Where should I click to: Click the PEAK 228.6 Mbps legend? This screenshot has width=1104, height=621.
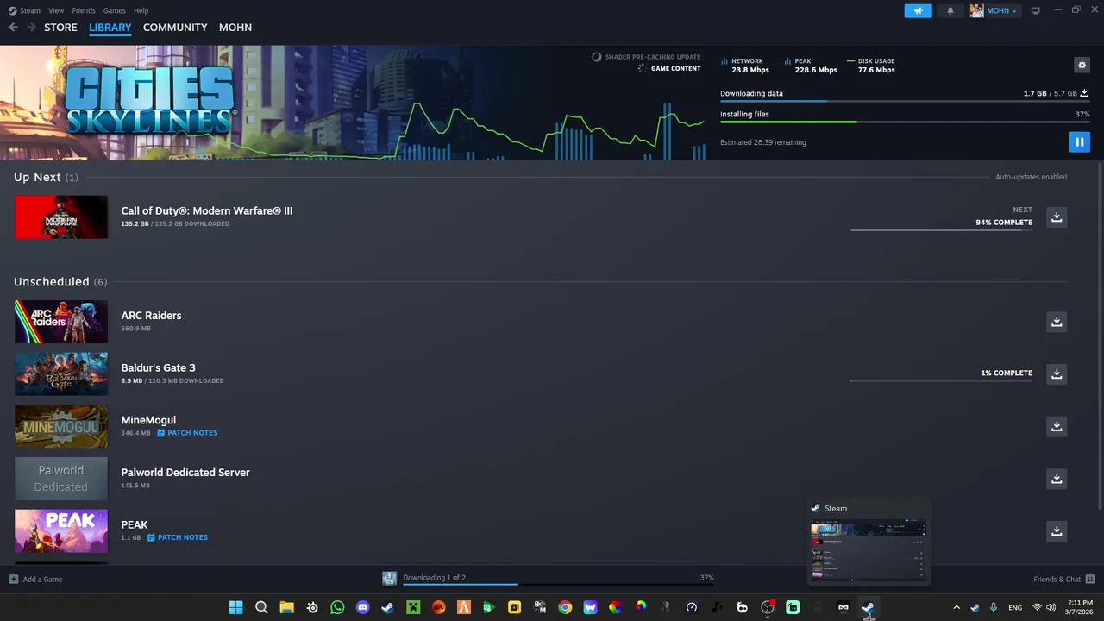tap(811, 66)
